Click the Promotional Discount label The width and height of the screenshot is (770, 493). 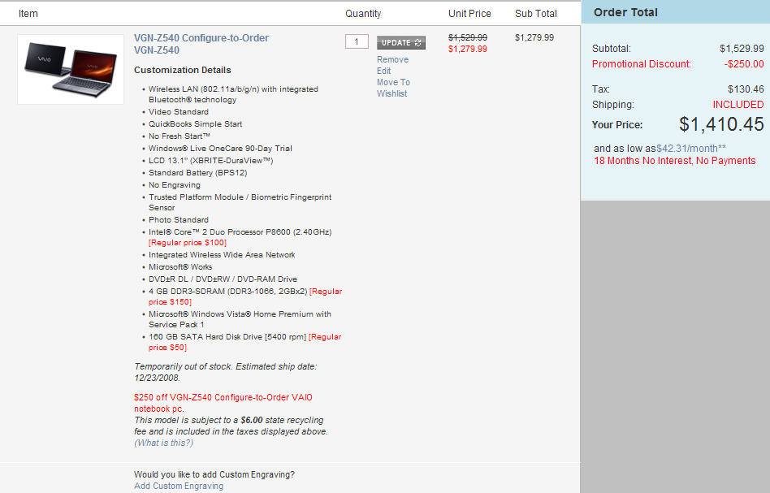pyautogui.click(x=642, y=64)
